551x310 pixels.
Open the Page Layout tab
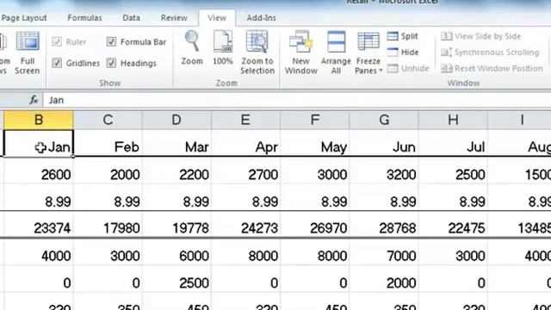tap(24, 18)
